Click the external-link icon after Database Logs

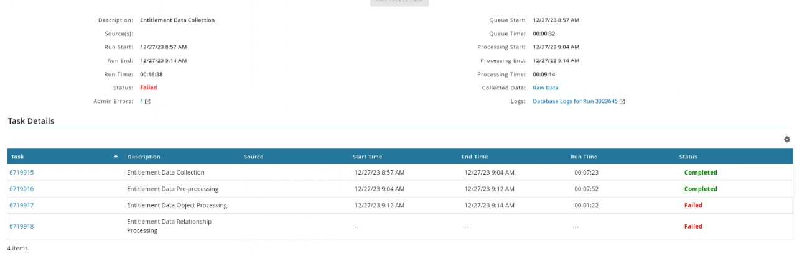(622, 101)
